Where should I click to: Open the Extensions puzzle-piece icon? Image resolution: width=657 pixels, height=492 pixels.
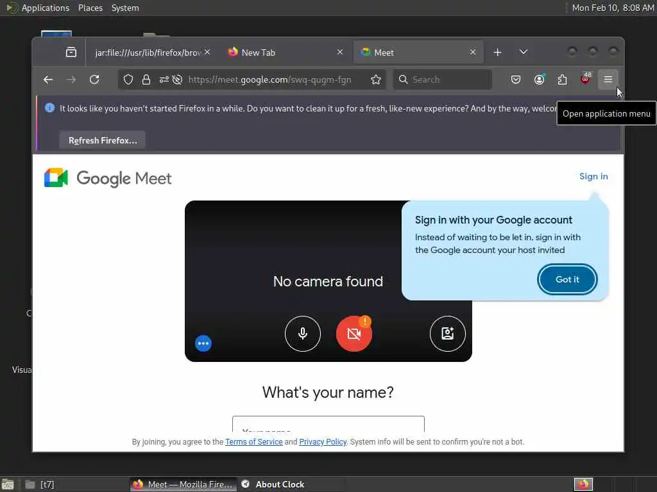pyautogui.click(x=562, y=79)
